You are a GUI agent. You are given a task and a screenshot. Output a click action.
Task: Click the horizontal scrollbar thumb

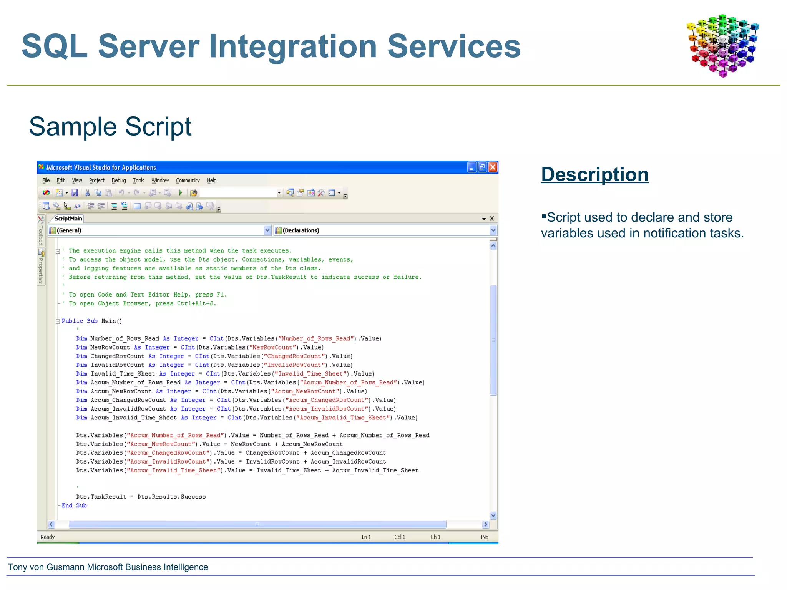[x=257, y=524]
